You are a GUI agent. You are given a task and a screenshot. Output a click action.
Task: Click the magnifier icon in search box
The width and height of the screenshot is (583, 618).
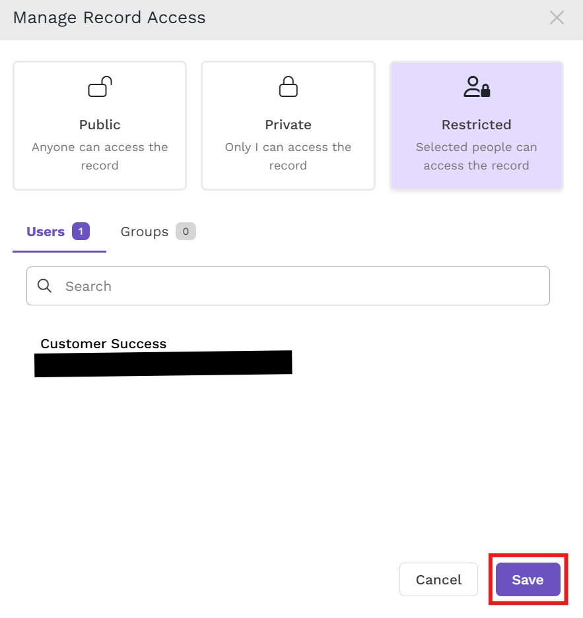point(44,286)
